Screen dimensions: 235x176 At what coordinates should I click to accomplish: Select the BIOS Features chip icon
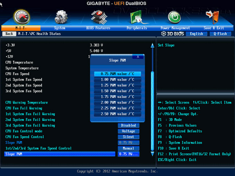99,17
